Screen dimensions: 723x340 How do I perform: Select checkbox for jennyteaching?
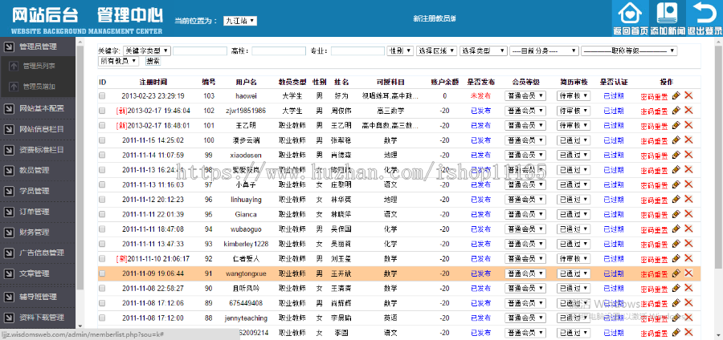102,318
